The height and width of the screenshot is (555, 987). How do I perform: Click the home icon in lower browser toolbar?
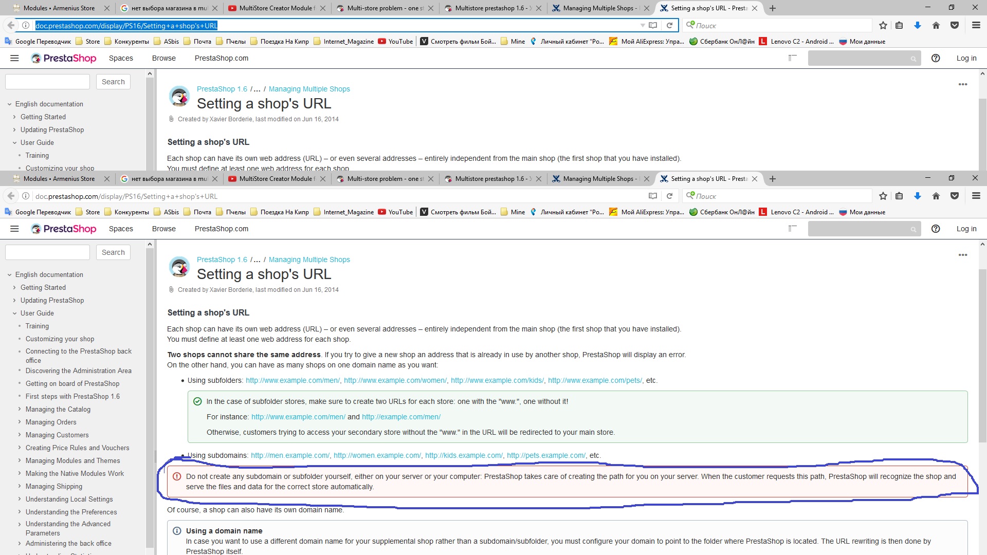(x=936, y=196)
